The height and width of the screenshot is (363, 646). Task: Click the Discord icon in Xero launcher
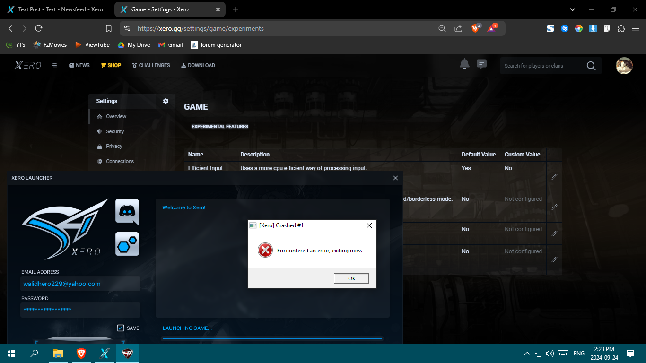pyautogui.click(x=127, y=211)
